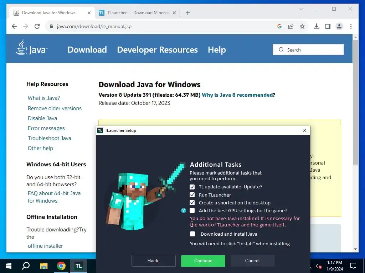The image size is (365, 273).
Task: Open tab search chevron in Chrome
Action: [301, 9]
